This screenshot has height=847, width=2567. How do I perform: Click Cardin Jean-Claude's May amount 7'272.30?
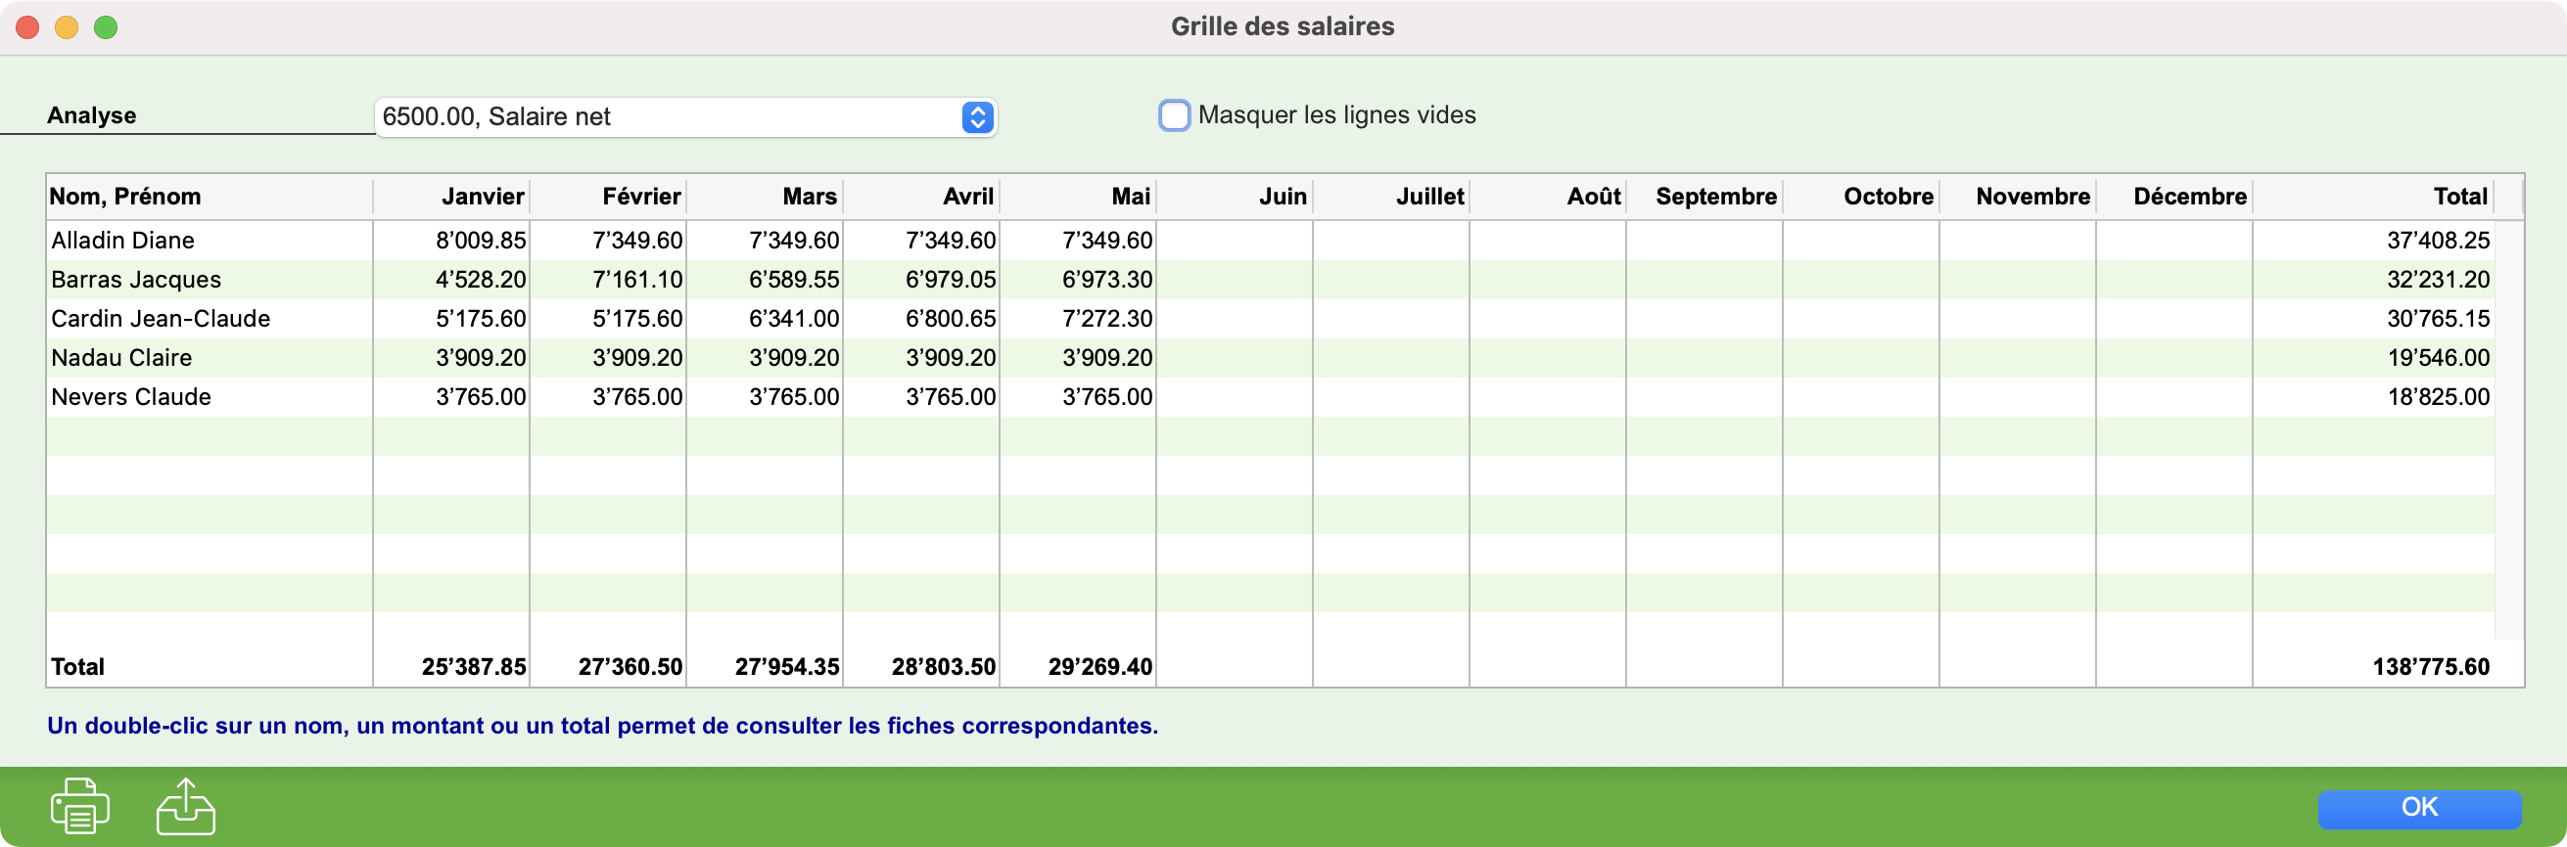1106,319
